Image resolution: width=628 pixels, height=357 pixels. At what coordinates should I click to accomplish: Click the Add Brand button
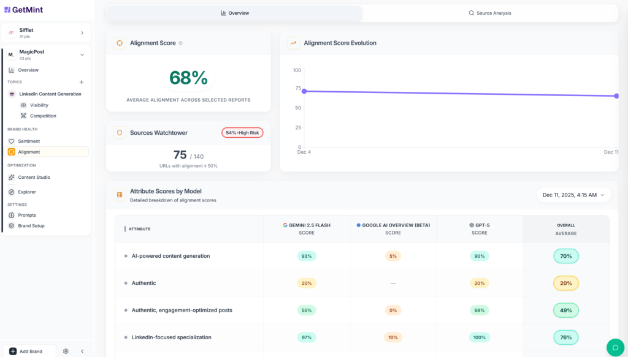tap(28, 351)
